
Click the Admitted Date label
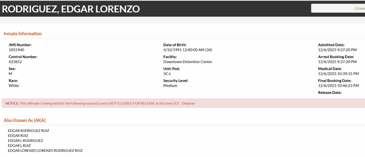pyautogui.click(x=331, y=45)
